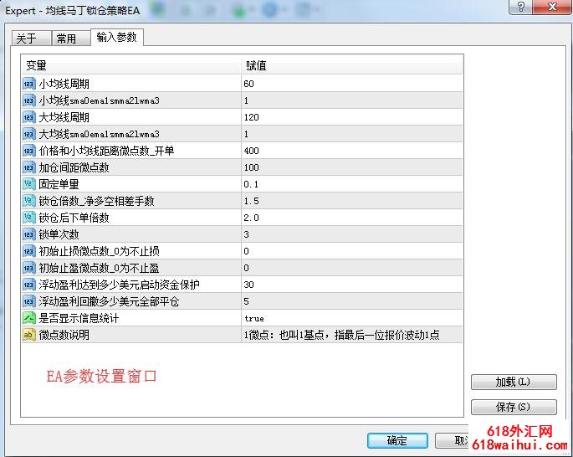Click the icon beside 加仓间距微点数
Screen dimensions: 573x457
tap(29, 167)
